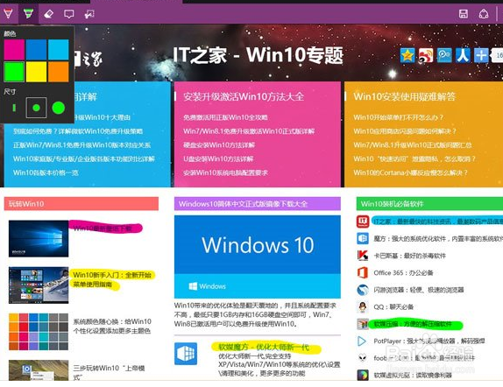Pick the yellow highlighter color
The image size is (503, 387).
click(36, 72)
